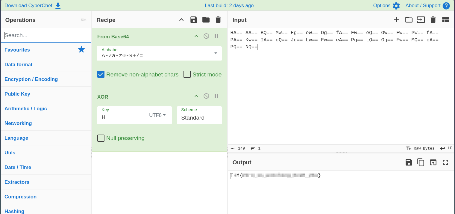Expand the Public Key category

pyautogui.click(x=46, y=94)
